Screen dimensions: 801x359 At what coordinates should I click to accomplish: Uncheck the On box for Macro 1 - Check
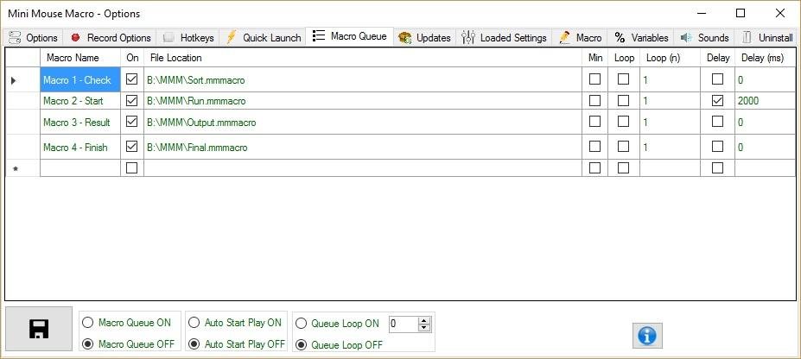132,79
